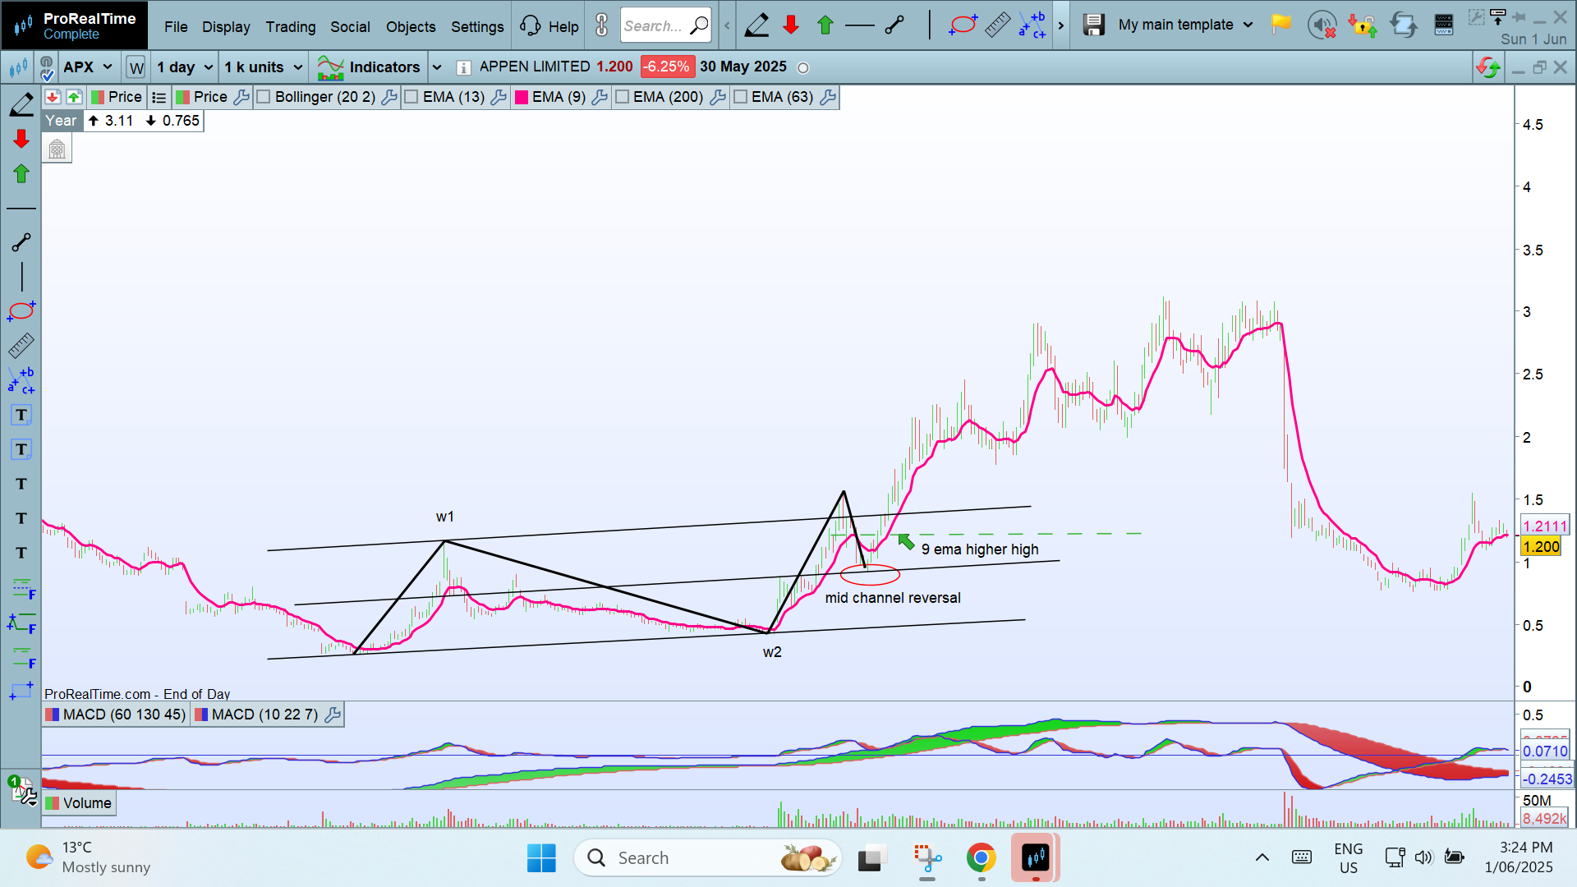Click the floppy disk save template icon

[1093, 25]
